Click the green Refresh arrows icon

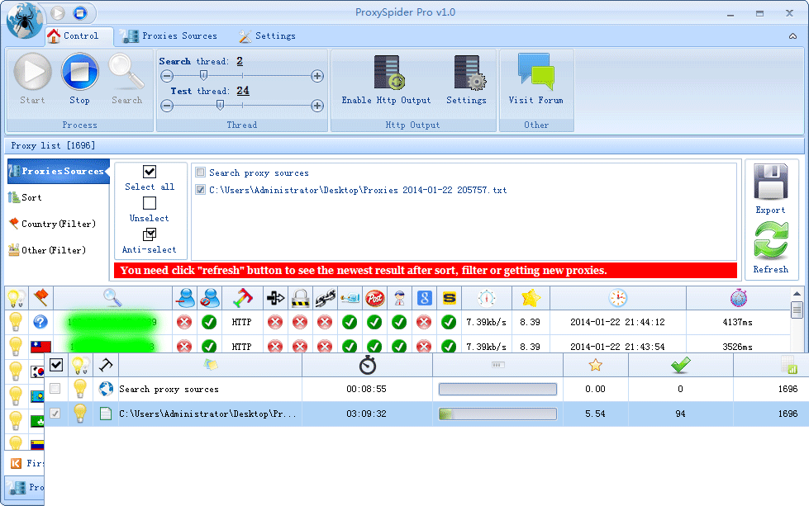tap(770, 243)
